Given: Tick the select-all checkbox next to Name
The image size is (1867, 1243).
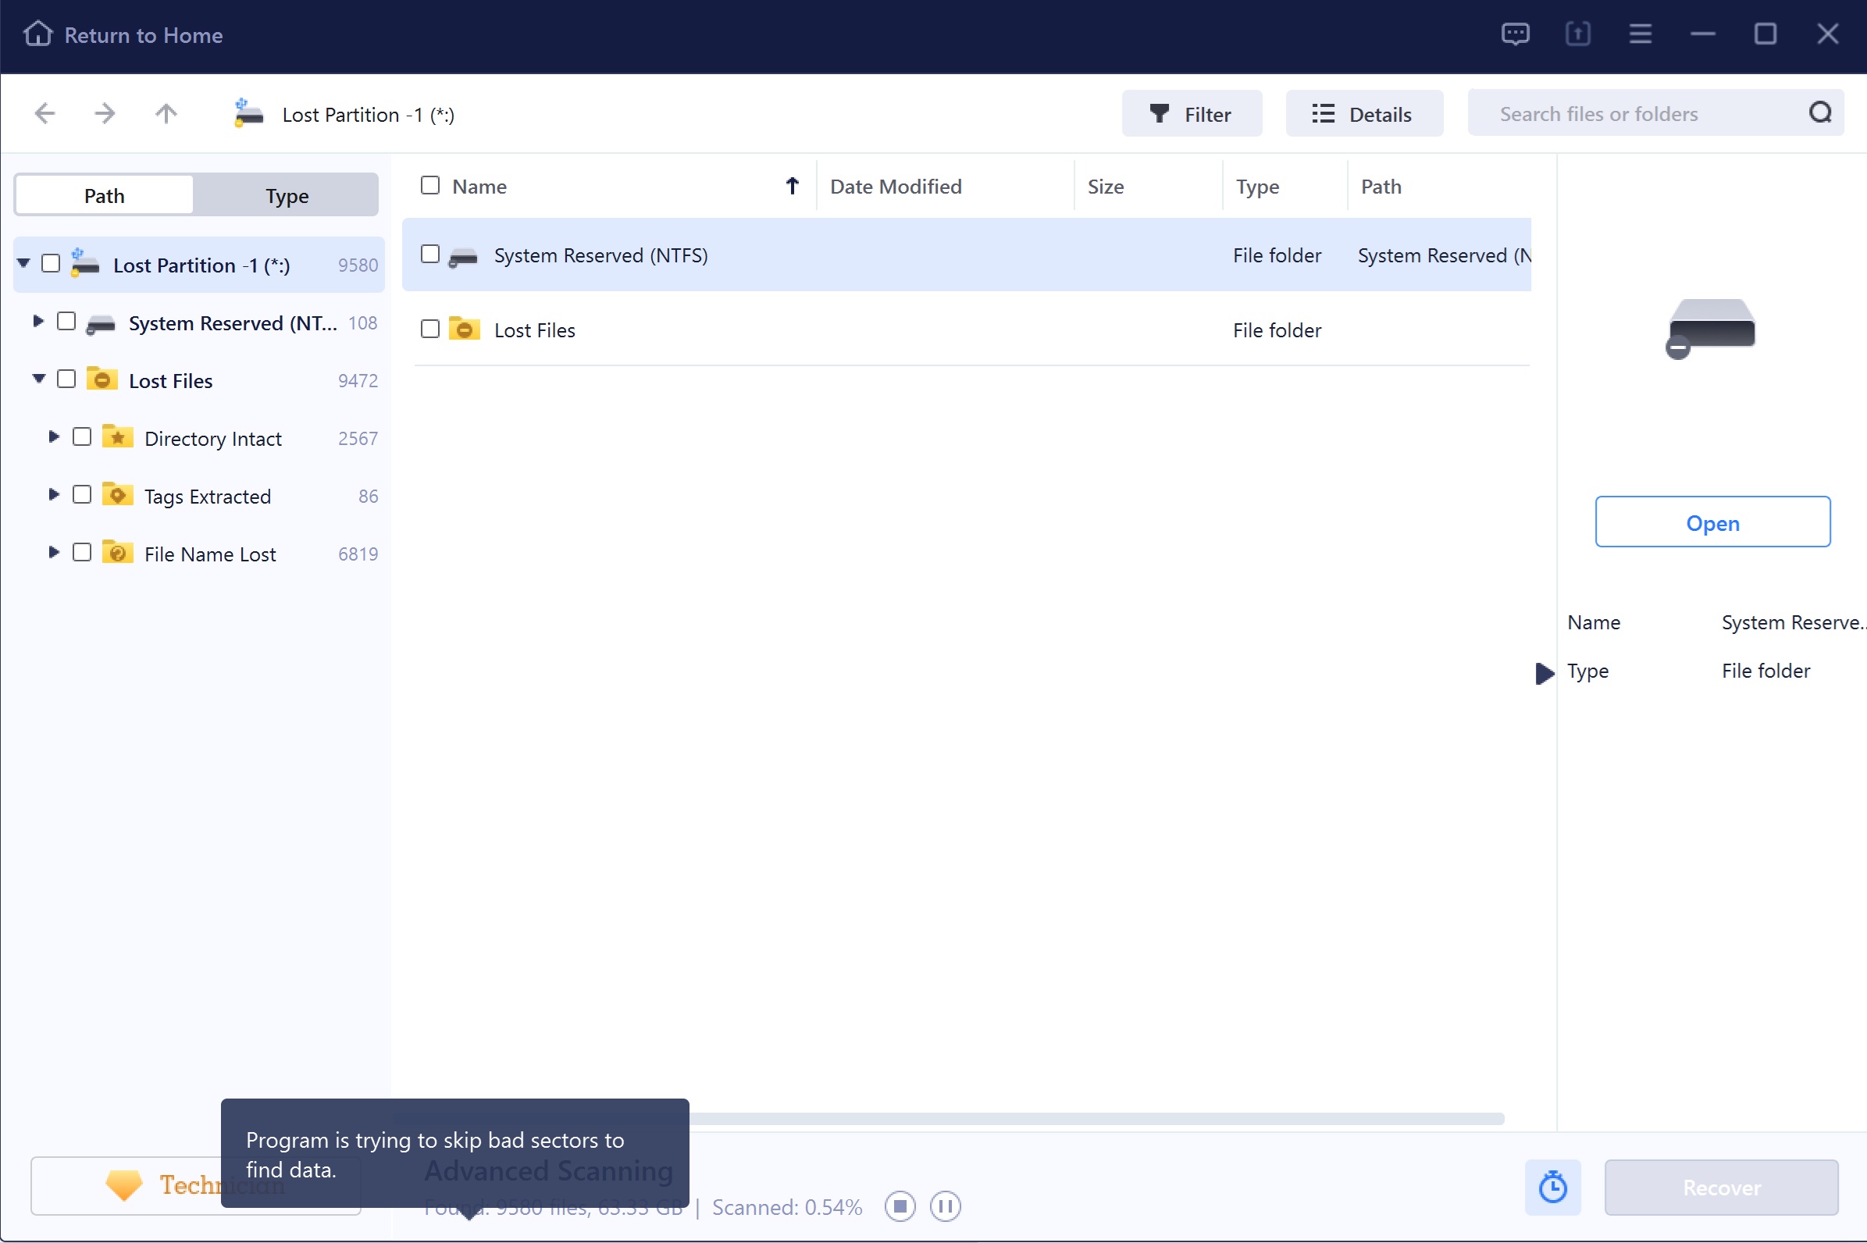Looking at the screenshot, I should tap(429, 185).
